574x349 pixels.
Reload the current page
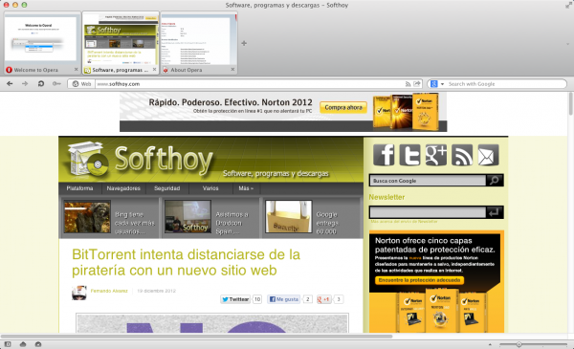(41, 84)
